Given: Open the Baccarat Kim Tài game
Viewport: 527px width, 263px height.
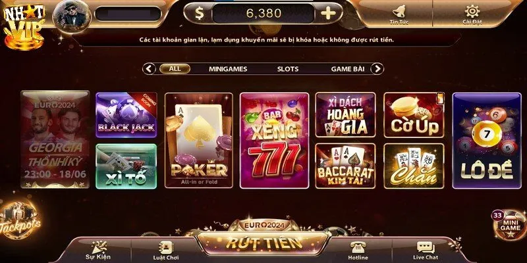Looking at the screenshot, I should point(345,166).
